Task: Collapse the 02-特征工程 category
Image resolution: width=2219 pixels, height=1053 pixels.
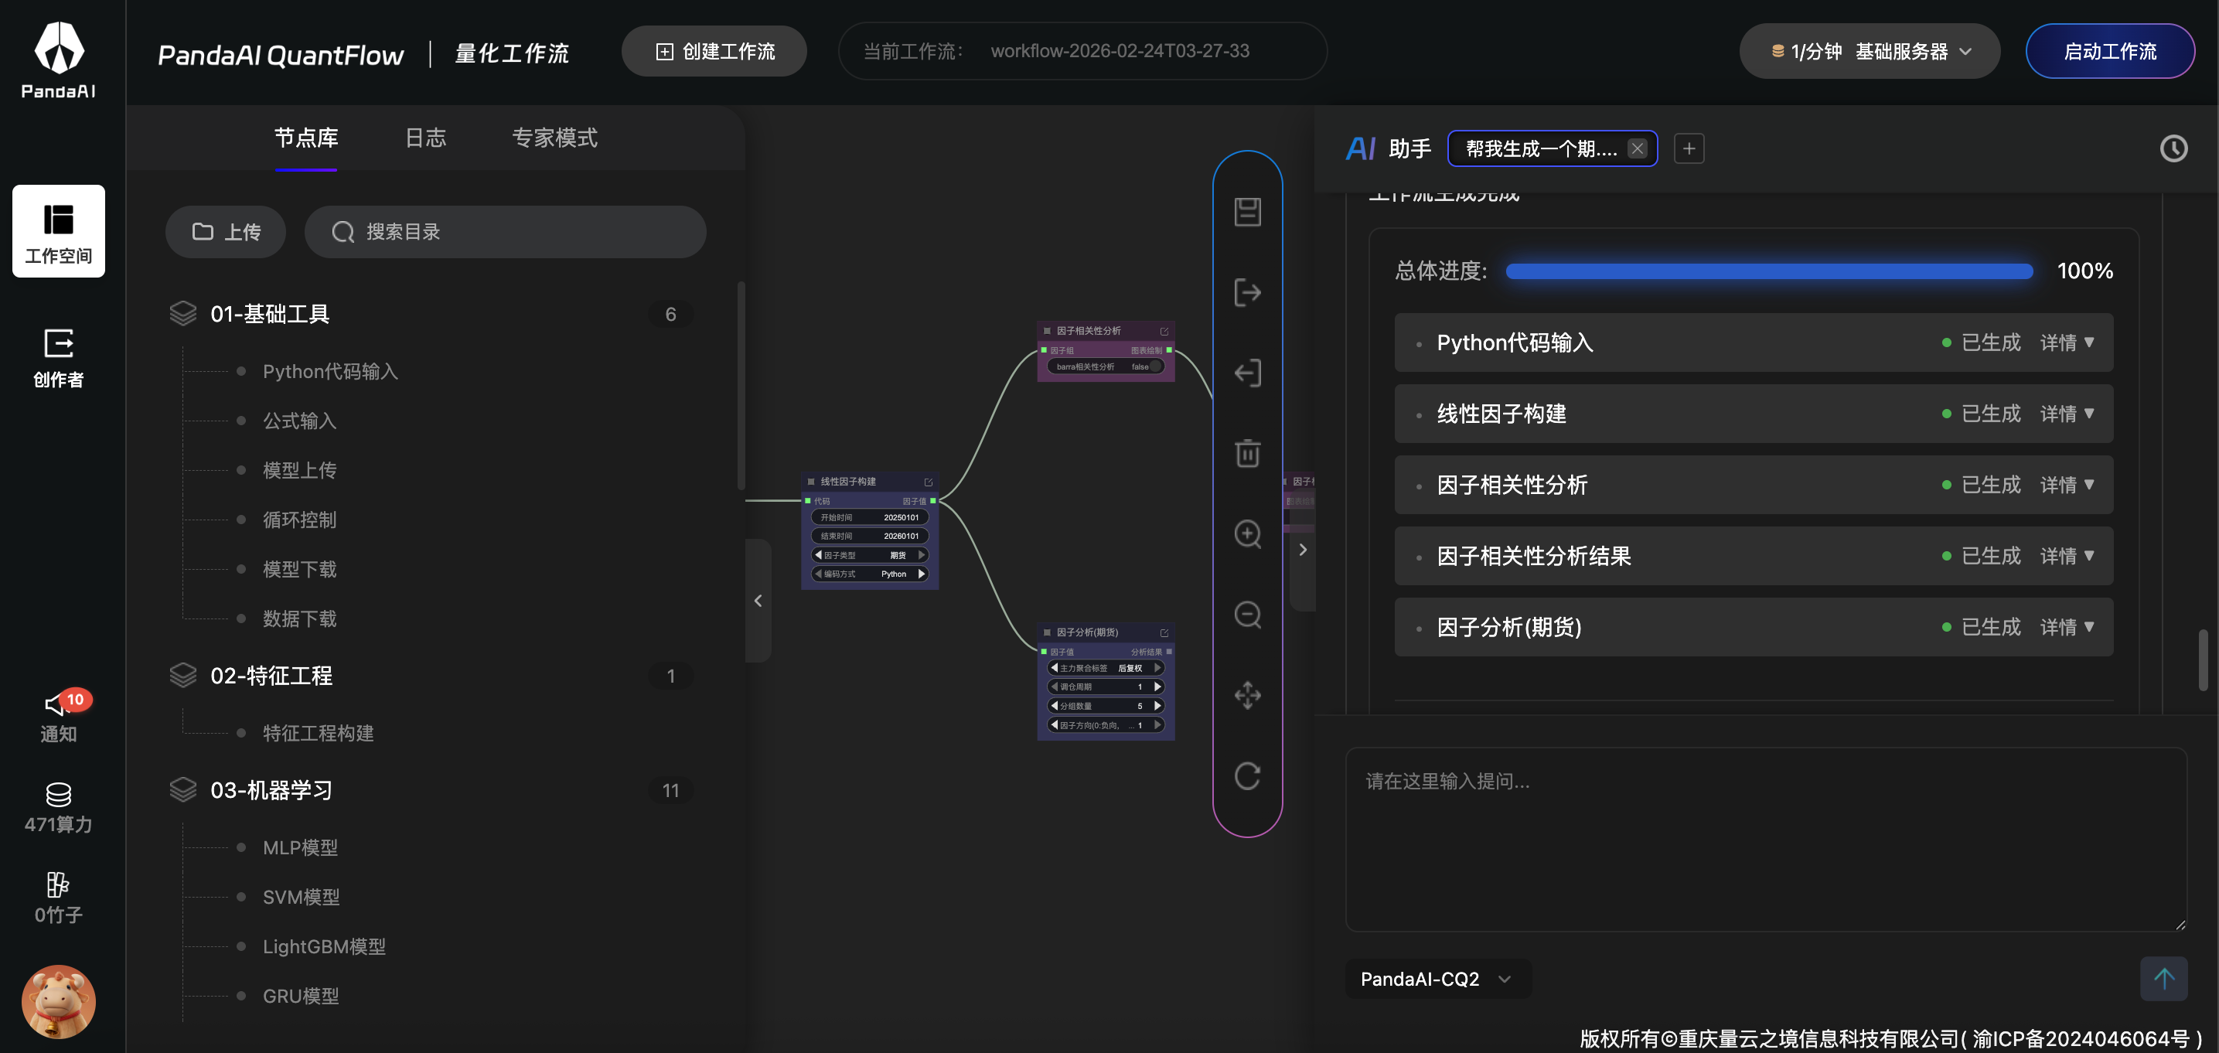Action: [431, 676]
